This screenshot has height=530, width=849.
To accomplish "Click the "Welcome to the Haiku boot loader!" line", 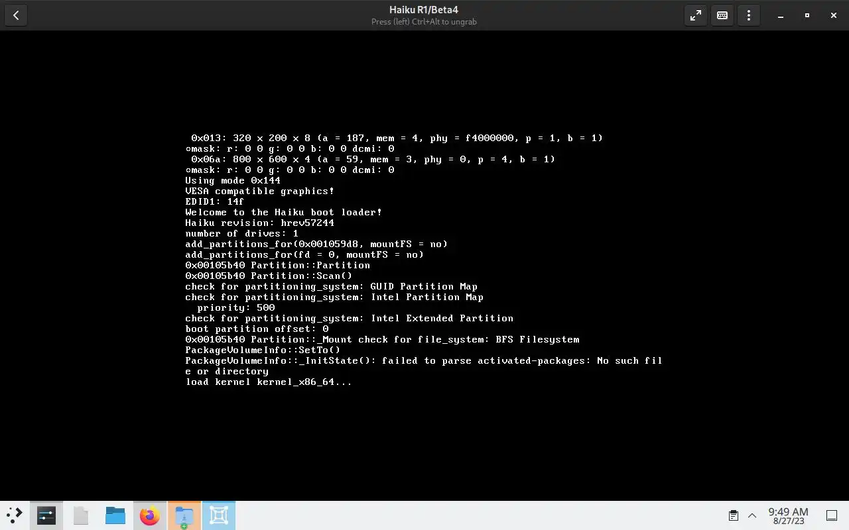I will coord(284,212).
